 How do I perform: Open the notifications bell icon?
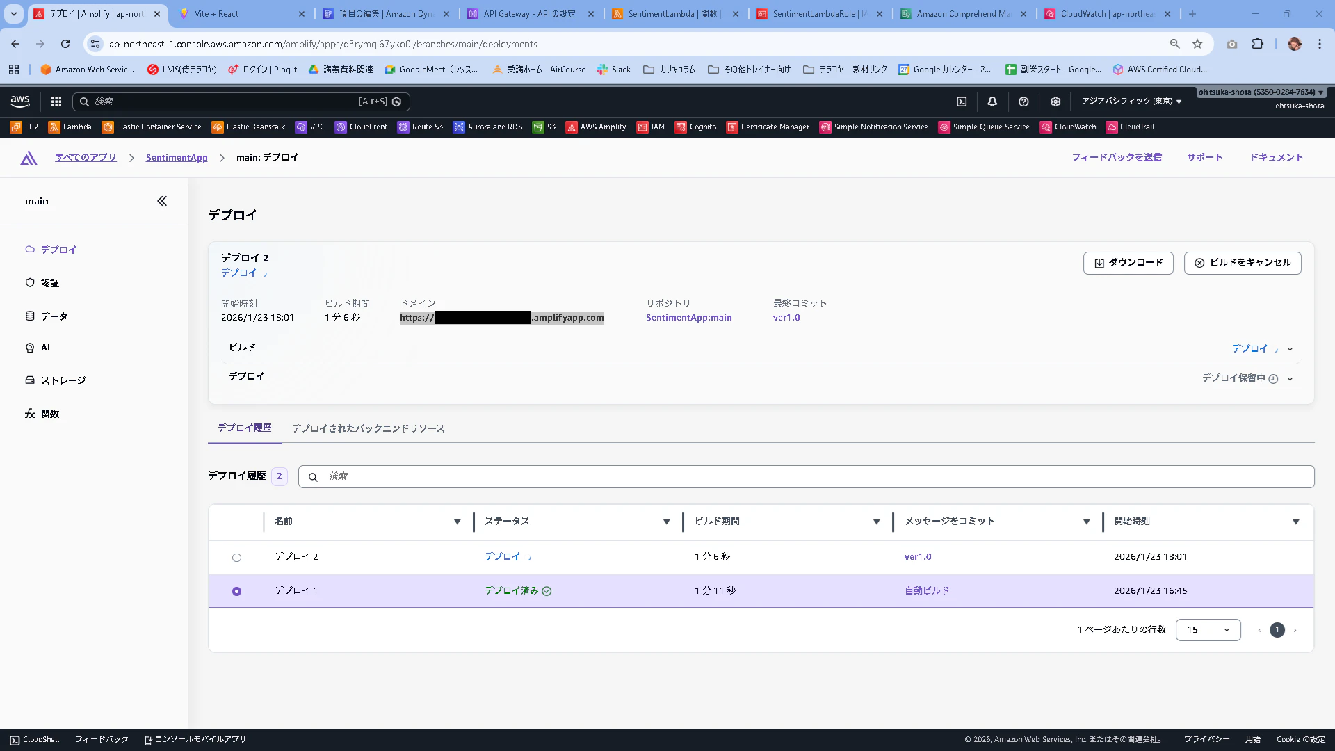[992, 102]
